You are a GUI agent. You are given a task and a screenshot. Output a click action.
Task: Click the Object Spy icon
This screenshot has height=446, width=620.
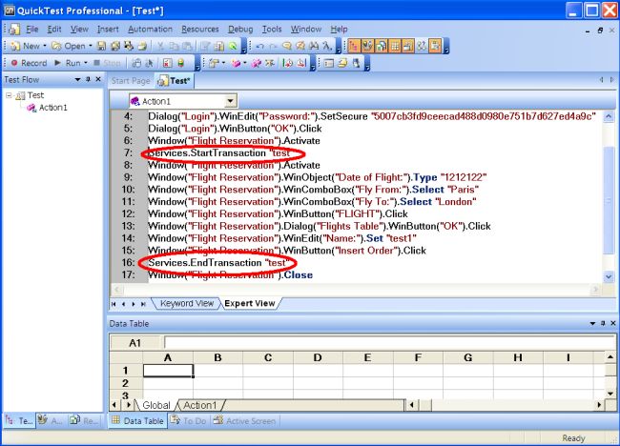(356, 63)
